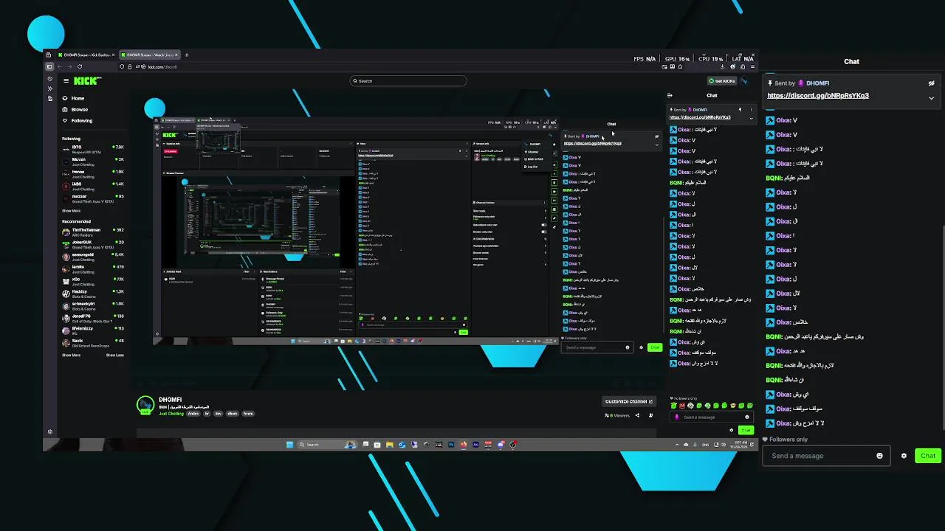
Task: Open settings gear in right Chat panel
Action: (x=904, y=456)
